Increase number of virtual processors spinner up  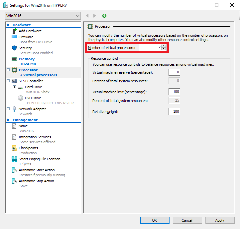164,46
